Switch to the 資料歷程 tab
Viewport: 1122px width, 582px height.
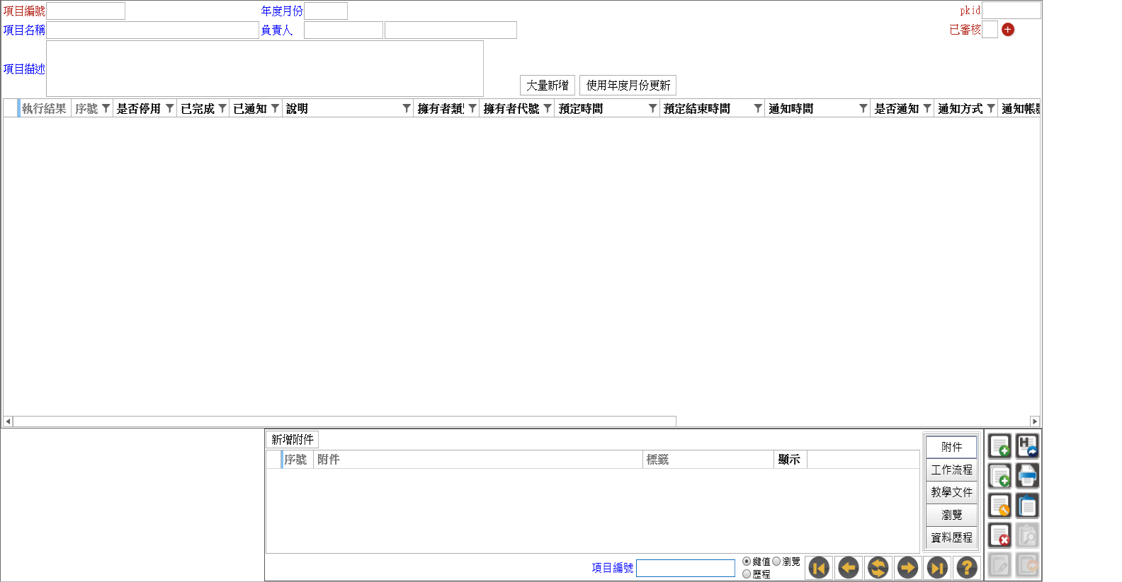(x=951, y=537)
